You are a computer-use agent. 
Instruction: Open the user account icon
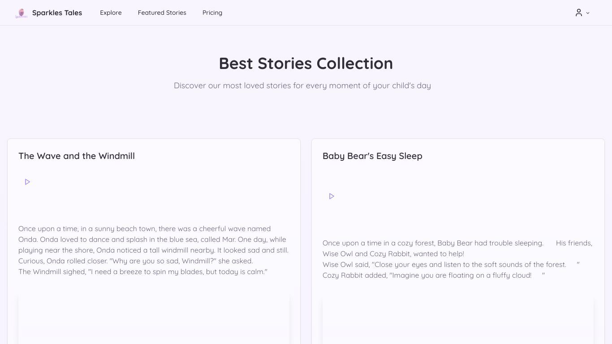pos(579,13)
